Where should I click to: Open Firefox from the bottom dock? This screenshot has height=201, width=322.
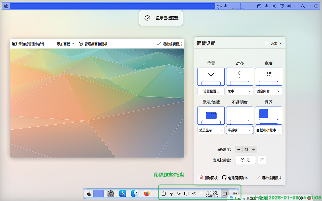147,193
